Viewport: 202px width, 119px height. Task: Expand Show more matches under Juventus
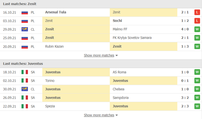click(99, 115)
